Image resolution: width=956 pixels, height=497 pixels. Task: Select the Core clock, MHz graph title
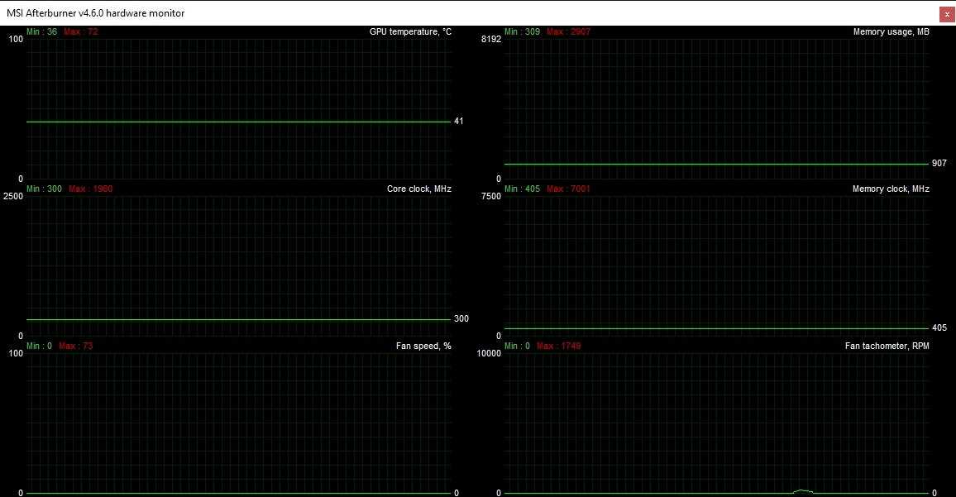pos(418,189)
